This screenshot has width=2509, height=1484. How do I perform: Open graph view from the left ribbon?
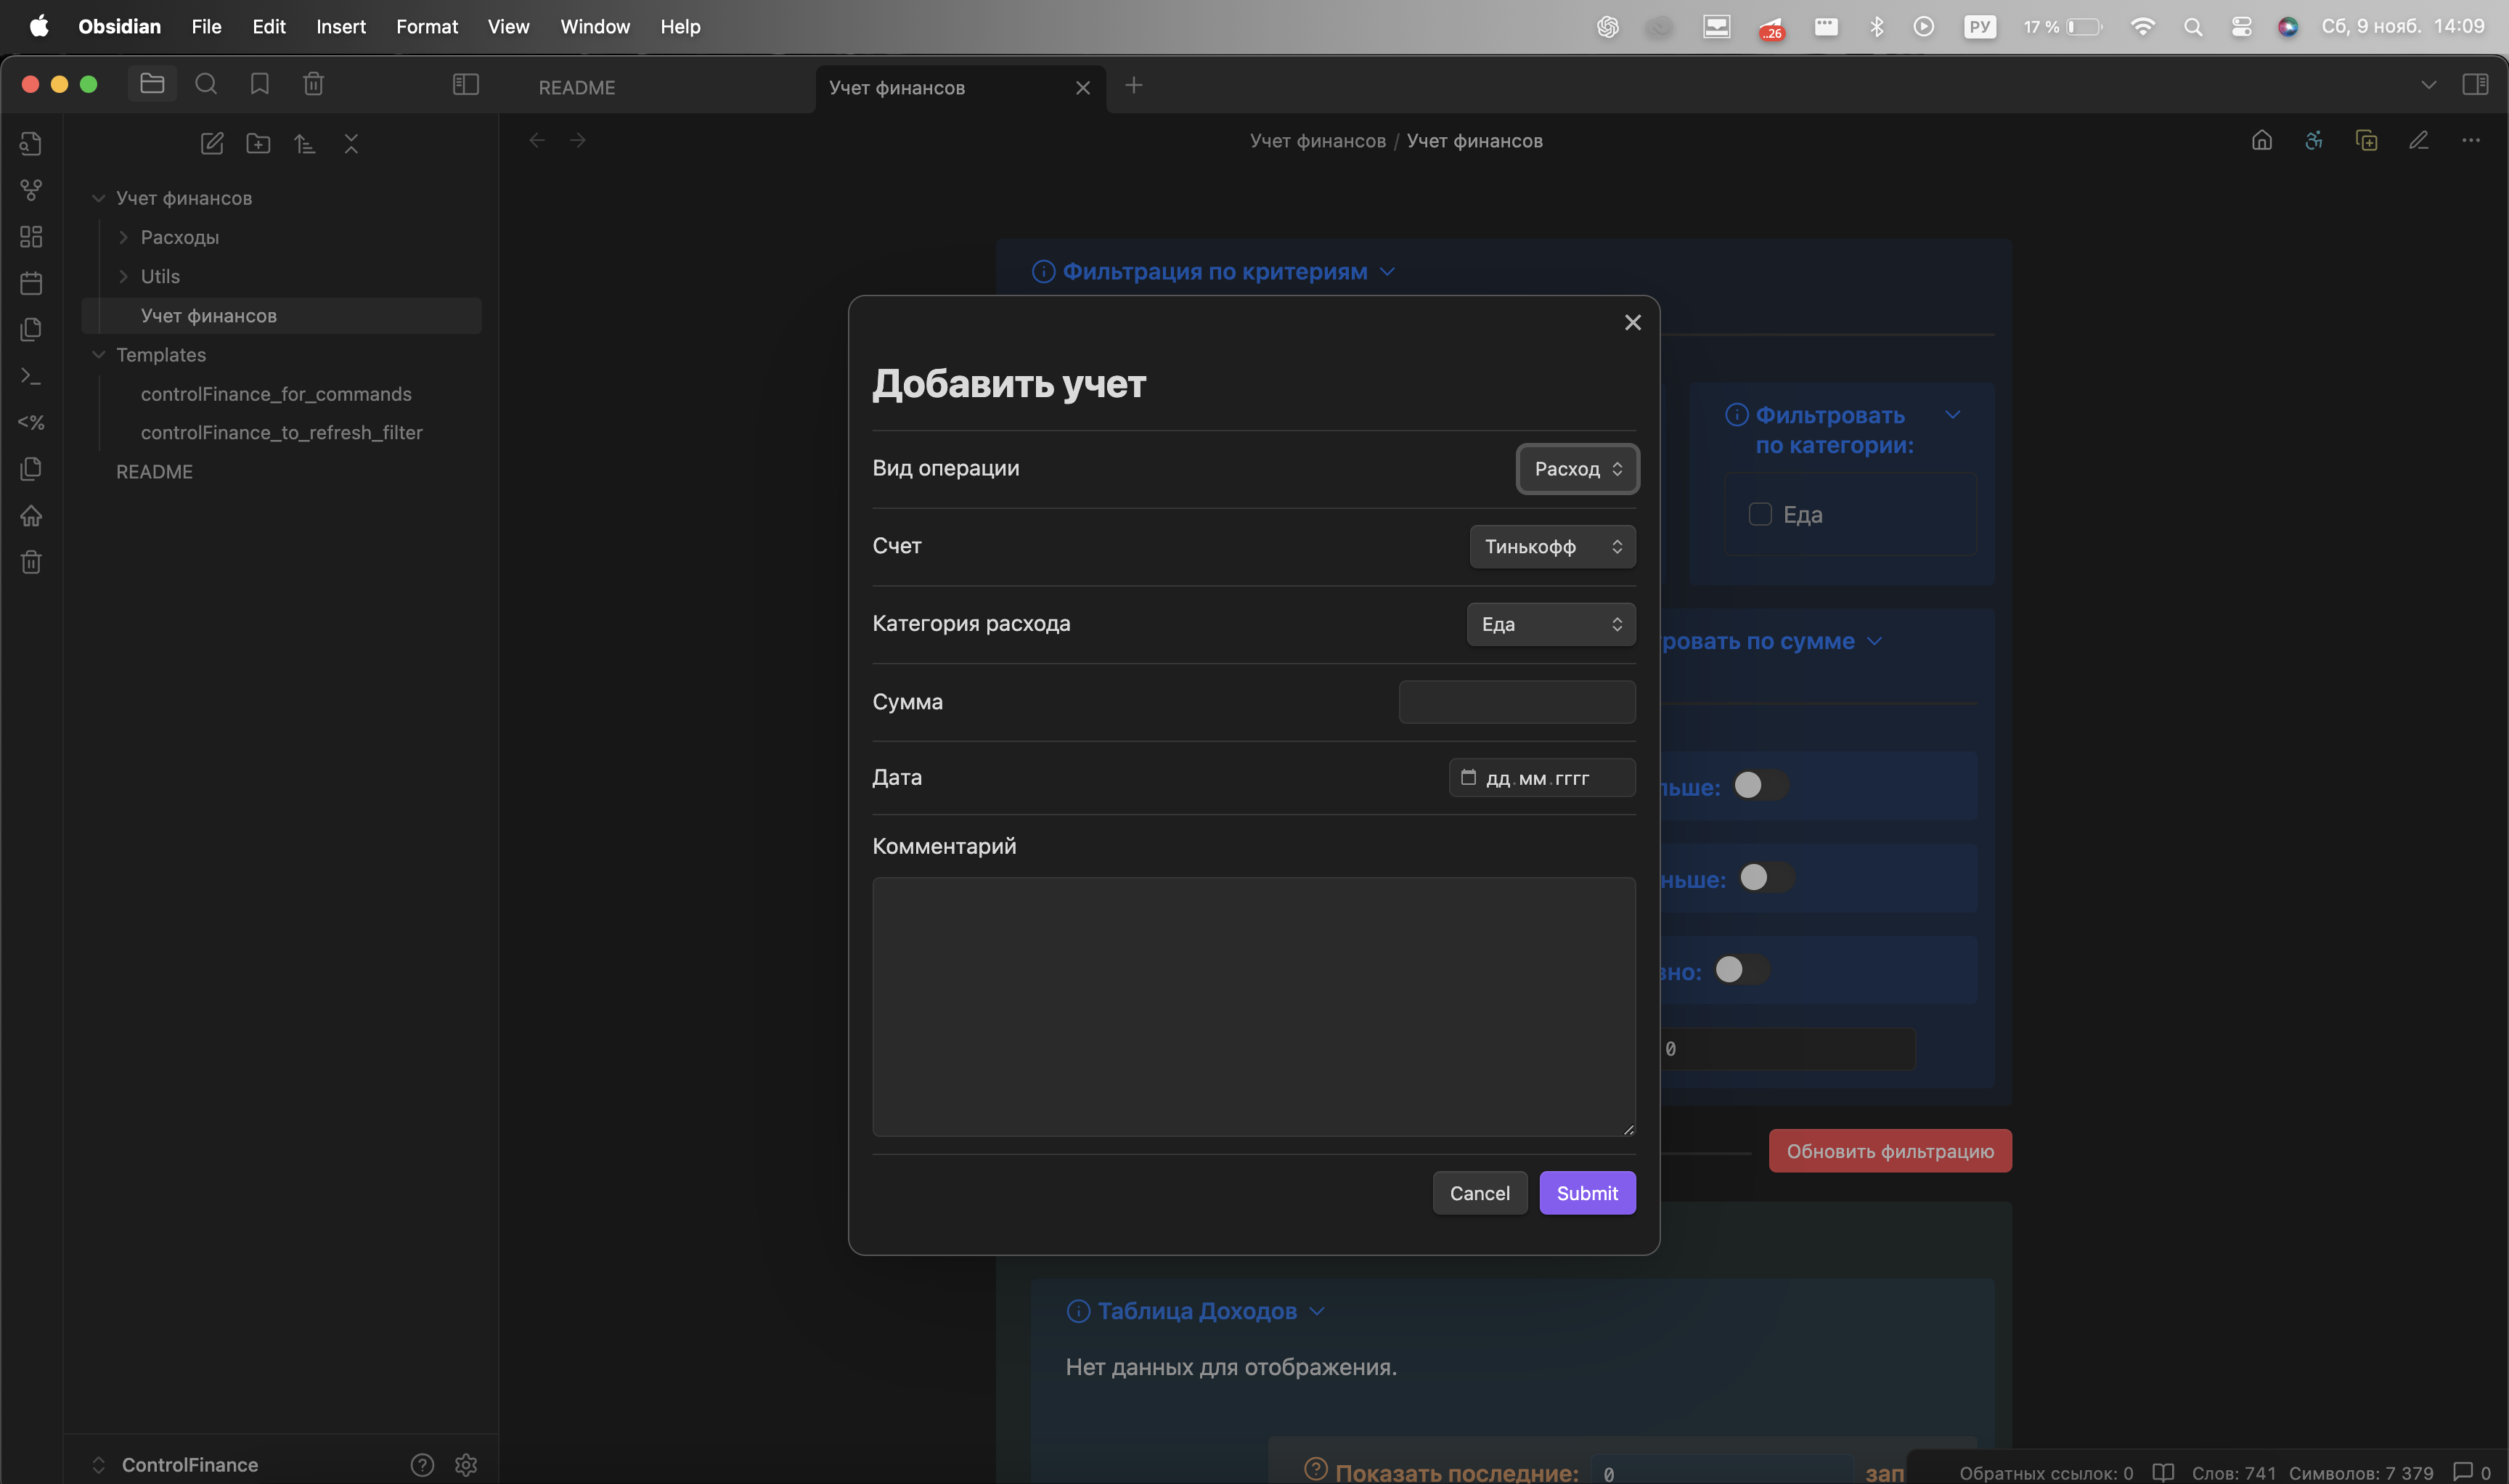tap(31, 190)
